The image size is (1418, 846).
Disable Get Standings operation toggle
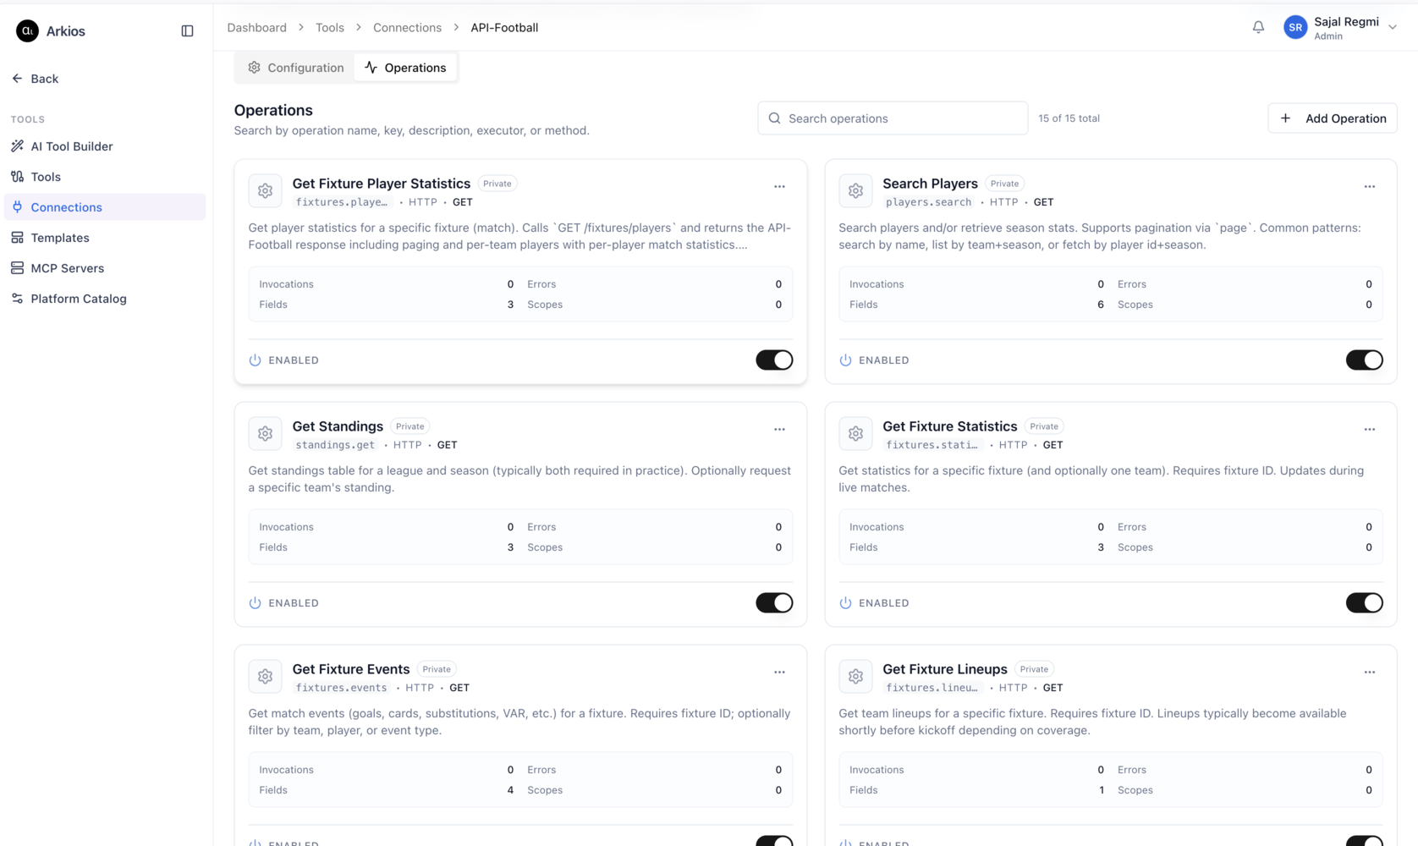pyautogui.click(x=774, y=603)
